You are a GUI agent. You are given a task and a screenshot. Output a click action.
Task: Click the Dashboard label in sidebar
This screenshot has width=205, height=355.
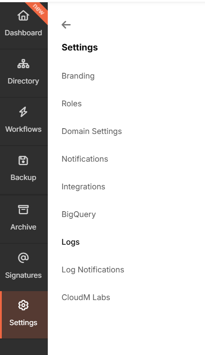[x=23, y=33]
